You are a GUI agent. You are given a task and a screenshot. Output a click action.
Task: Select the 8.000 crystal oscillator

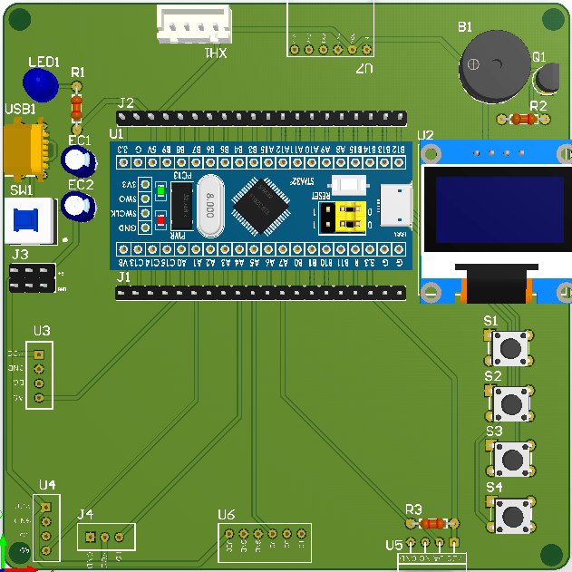(x=210, y=206)
